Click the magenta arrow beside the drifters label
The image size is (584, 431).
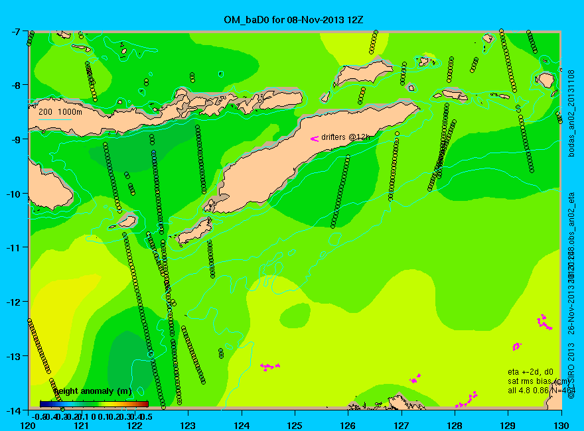315,139
